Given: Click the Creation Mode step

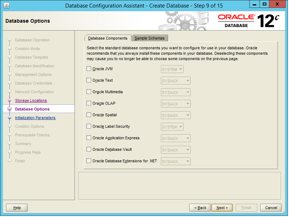Looking at the screenshot, I should (x=27, y=49).
